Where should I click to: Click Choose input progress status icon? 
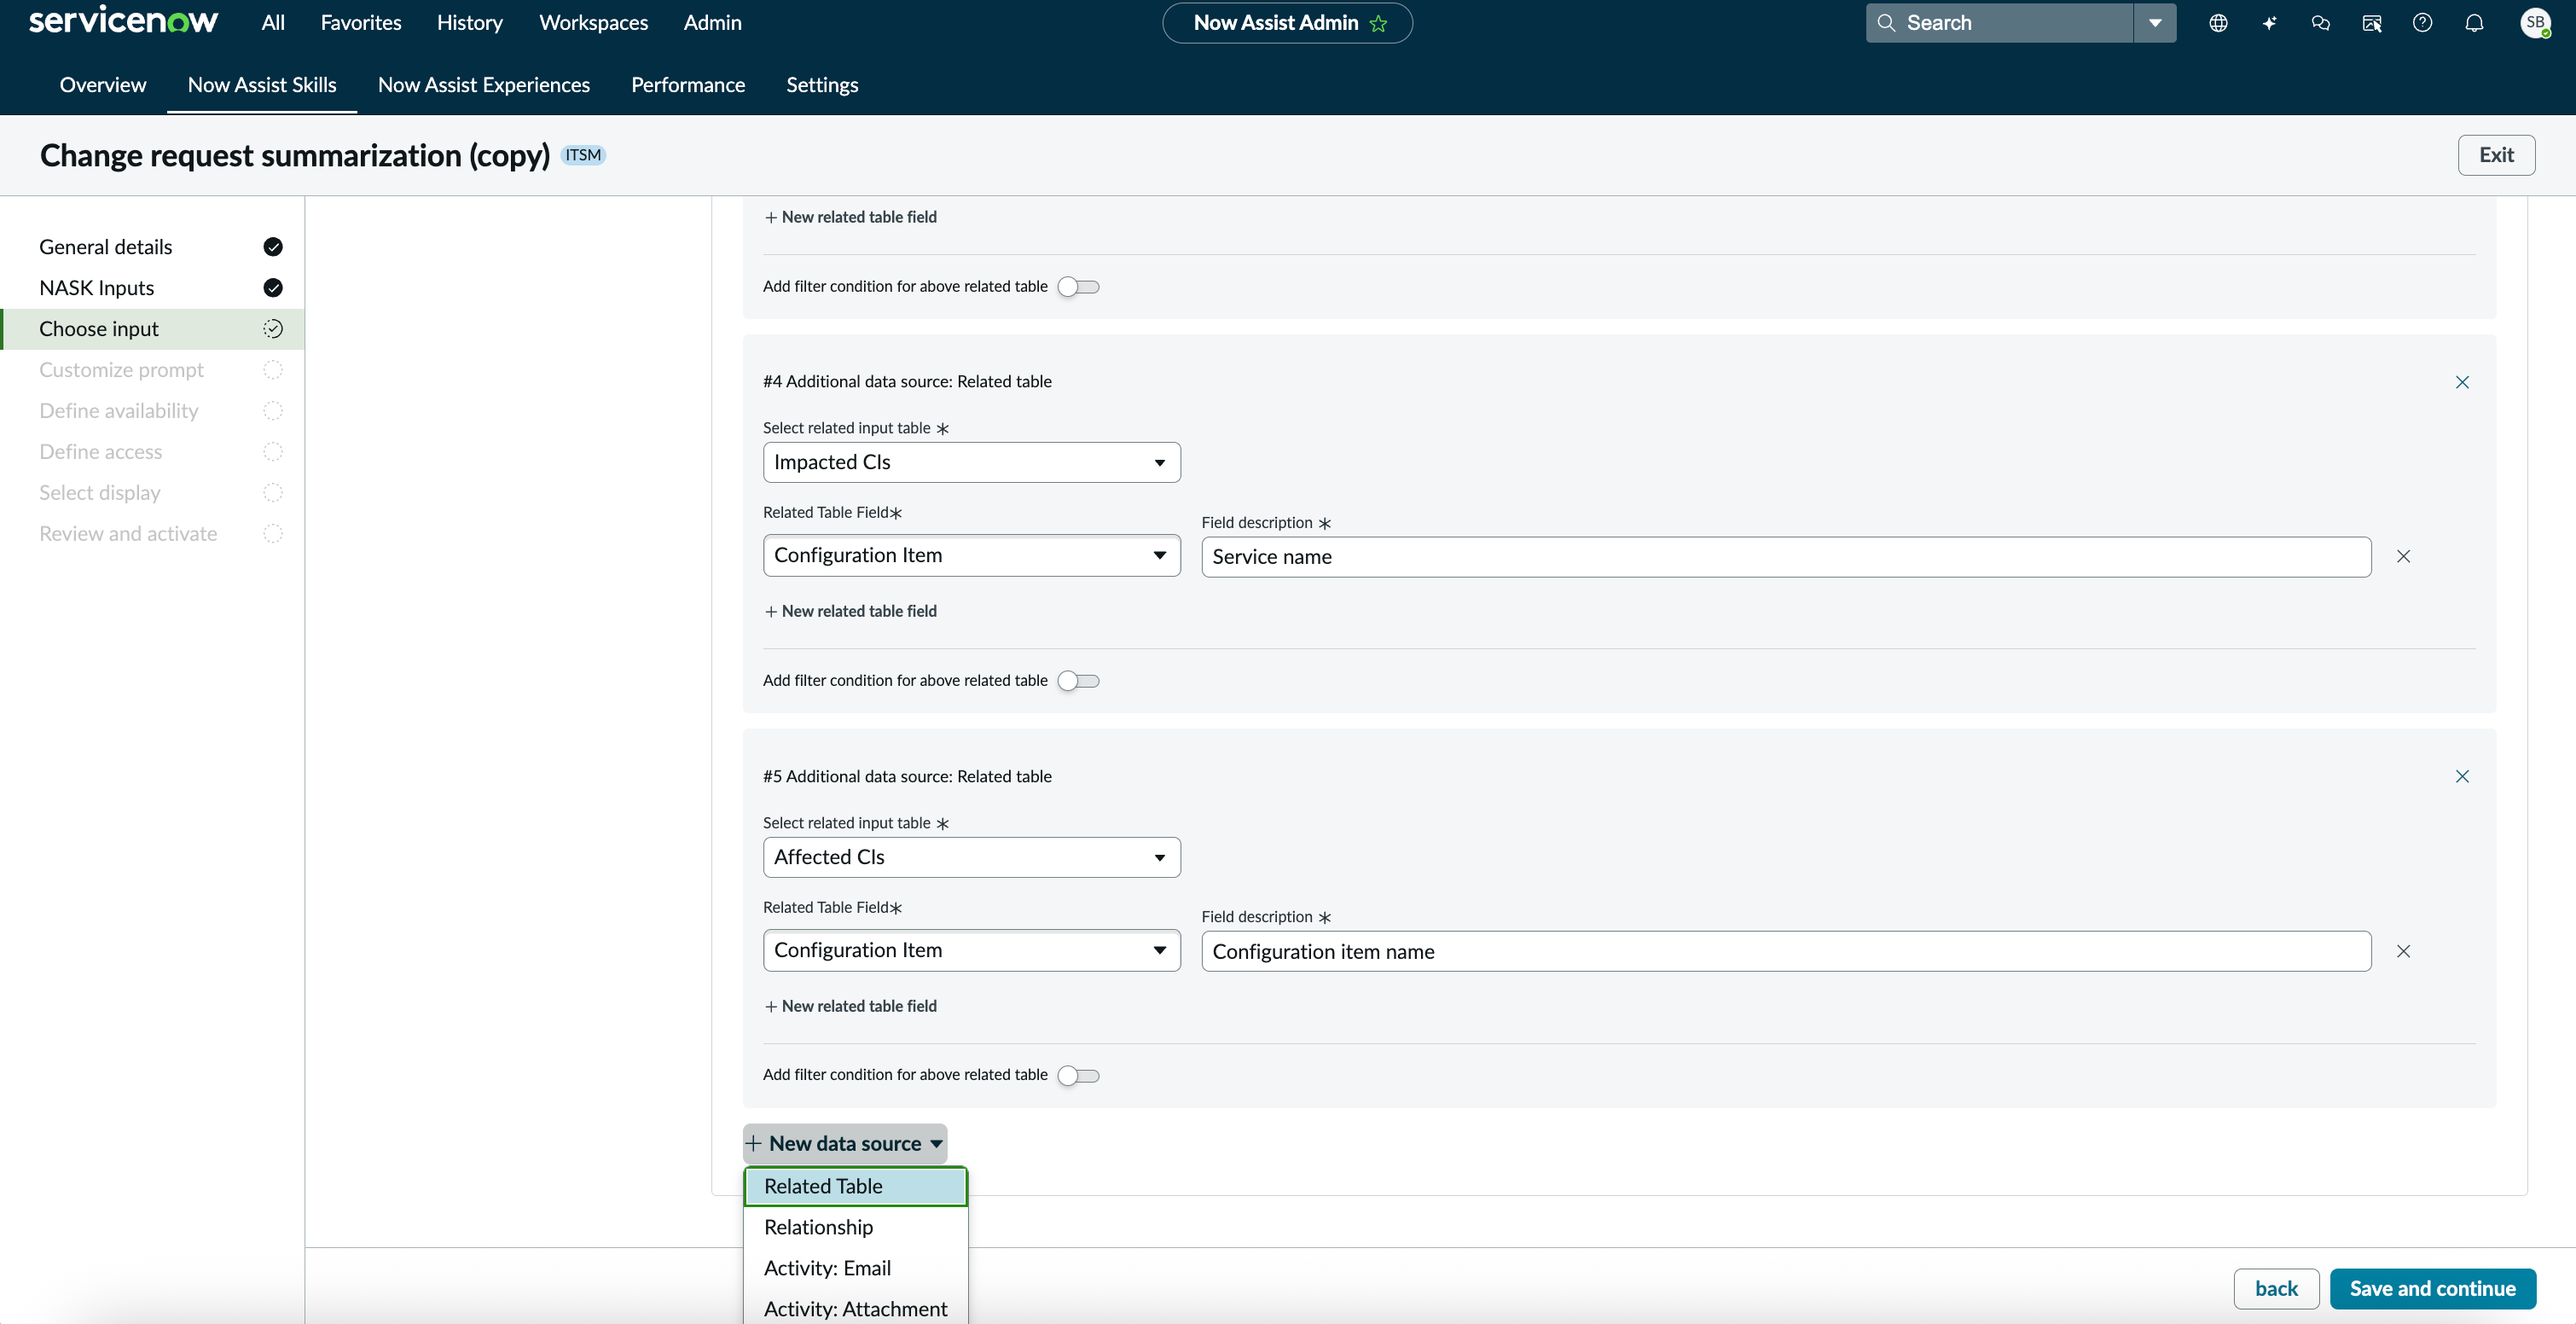pos(273,329)
